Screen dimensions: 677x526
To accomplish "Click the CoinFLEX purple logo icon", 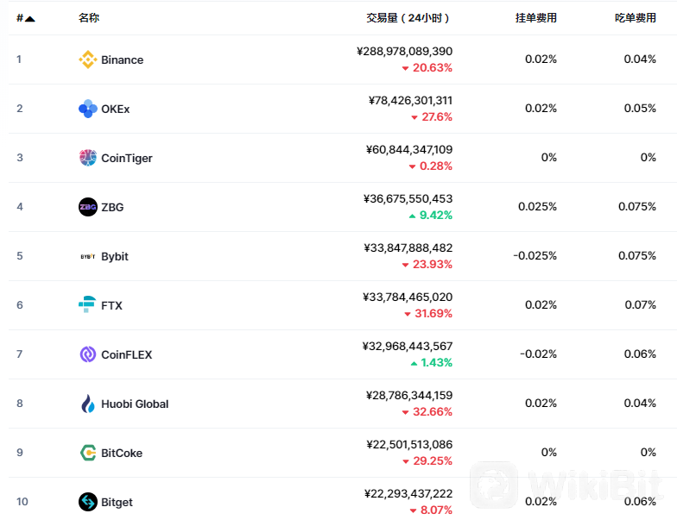I will click(88, 354).
